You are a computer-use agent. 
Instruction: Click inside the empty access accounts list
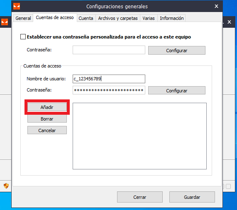click(139, 136)
